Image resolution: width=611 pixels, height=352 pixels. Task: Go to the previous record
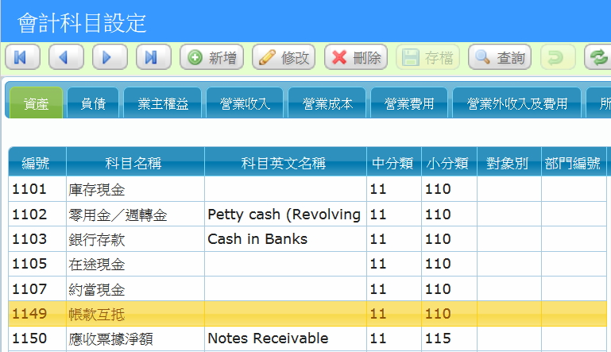point(66,57)
